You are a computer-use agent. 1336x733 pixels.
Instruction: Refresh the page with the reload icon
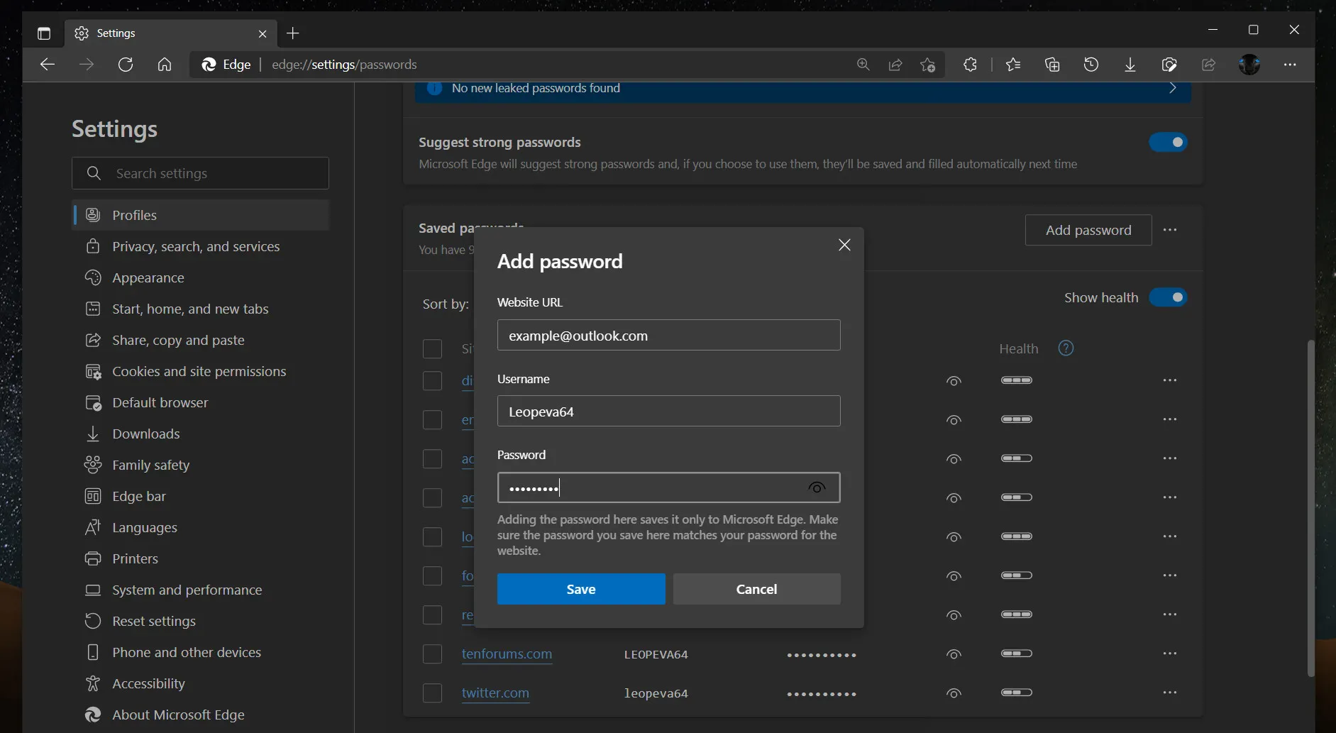125,65
